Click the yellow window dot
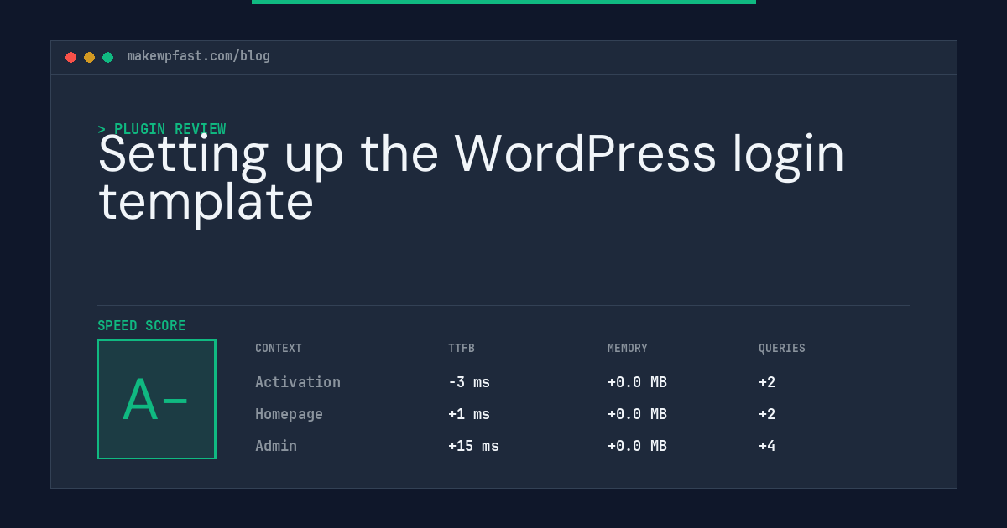This screenshot has height=528, width=1007. click(89, 57)
